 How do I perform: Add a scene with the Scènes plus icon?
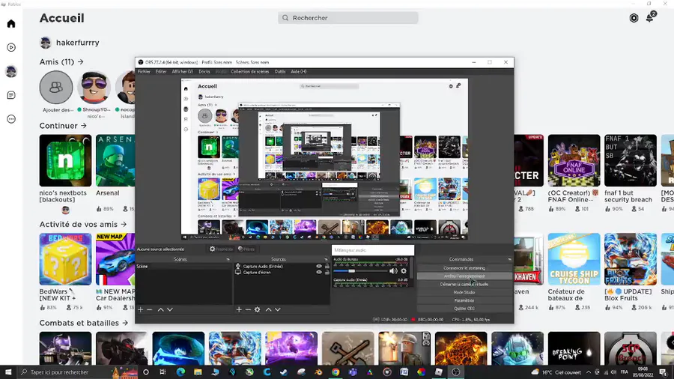click(141, 309)
